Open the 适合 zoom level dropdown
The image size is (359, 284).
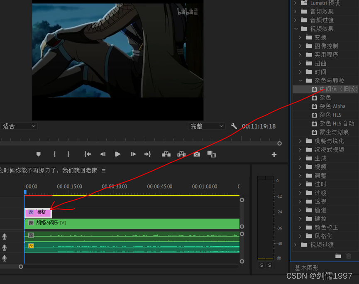click(x=19, y=126)
